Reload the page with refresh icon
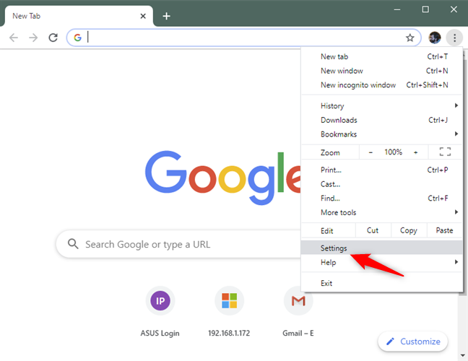Viewport: 468px width, 361px height. 53,38
